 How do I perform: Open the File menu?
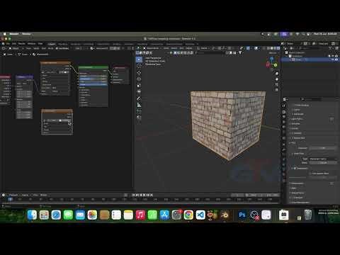coord(8,44)
